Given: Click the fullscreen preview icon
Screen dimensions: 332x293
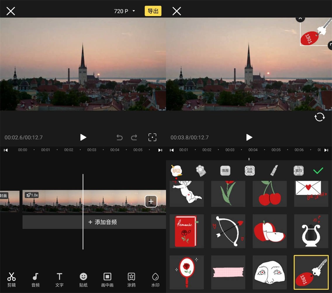Looking at the screenshot, I should click(x=152, y=137).
